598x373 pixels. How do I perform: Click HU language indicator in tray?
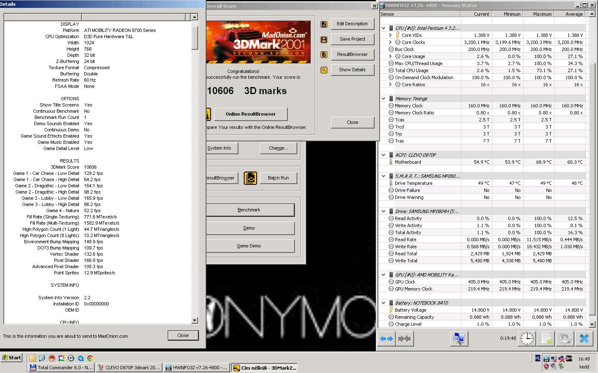[x=538, y=358]
